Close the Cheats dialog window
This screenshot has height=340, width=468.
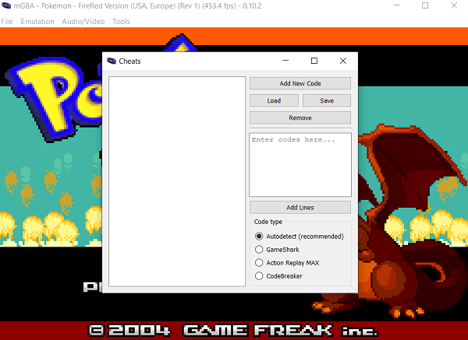tap(342, 61)
